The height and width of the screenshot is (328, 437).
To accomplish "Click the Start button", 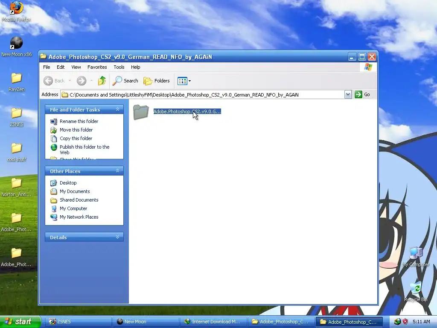I will (x=20, y=322).
